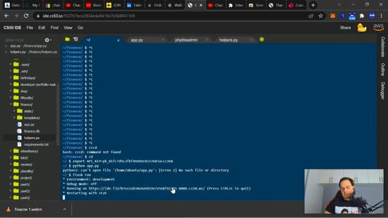This screenshot has height=218, width=388.
Task: Open the Outline side panel
Action: click(383, 69)
